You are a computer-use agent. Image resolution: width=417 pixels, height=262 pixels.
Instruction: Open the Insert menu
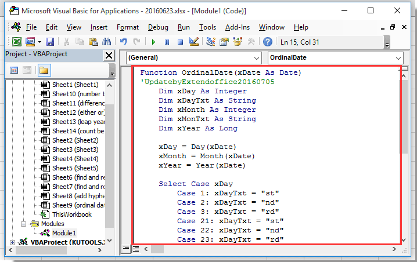[x=99, y=27]
